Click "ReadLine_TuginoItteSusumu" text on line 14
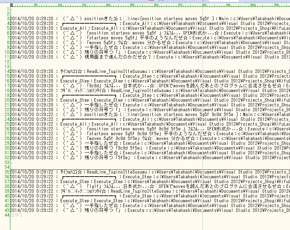Screen dimensions: 290x230 point(117,72)
